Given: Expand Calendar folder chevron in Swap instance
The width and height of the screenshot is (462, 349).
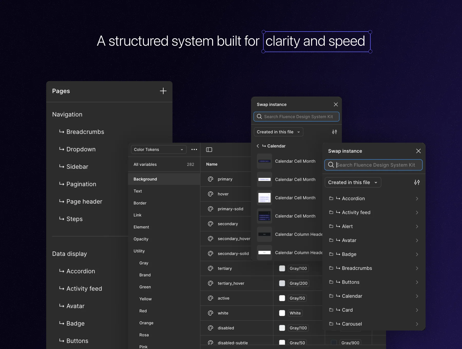Looking at the screenshot, I should (417, 296).
